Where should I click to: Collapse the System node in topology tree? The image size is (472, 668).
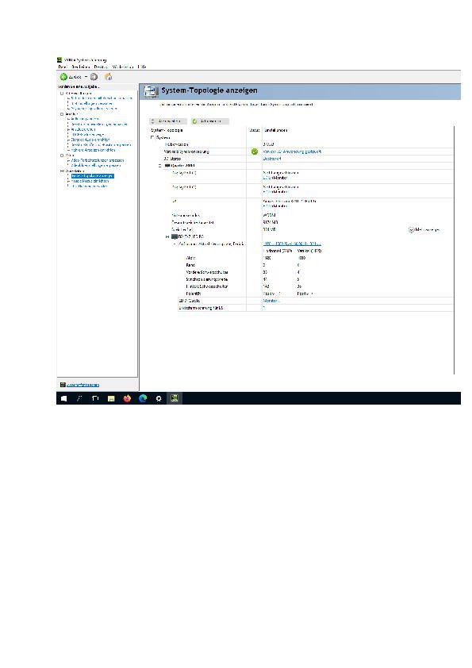(152, 137)
